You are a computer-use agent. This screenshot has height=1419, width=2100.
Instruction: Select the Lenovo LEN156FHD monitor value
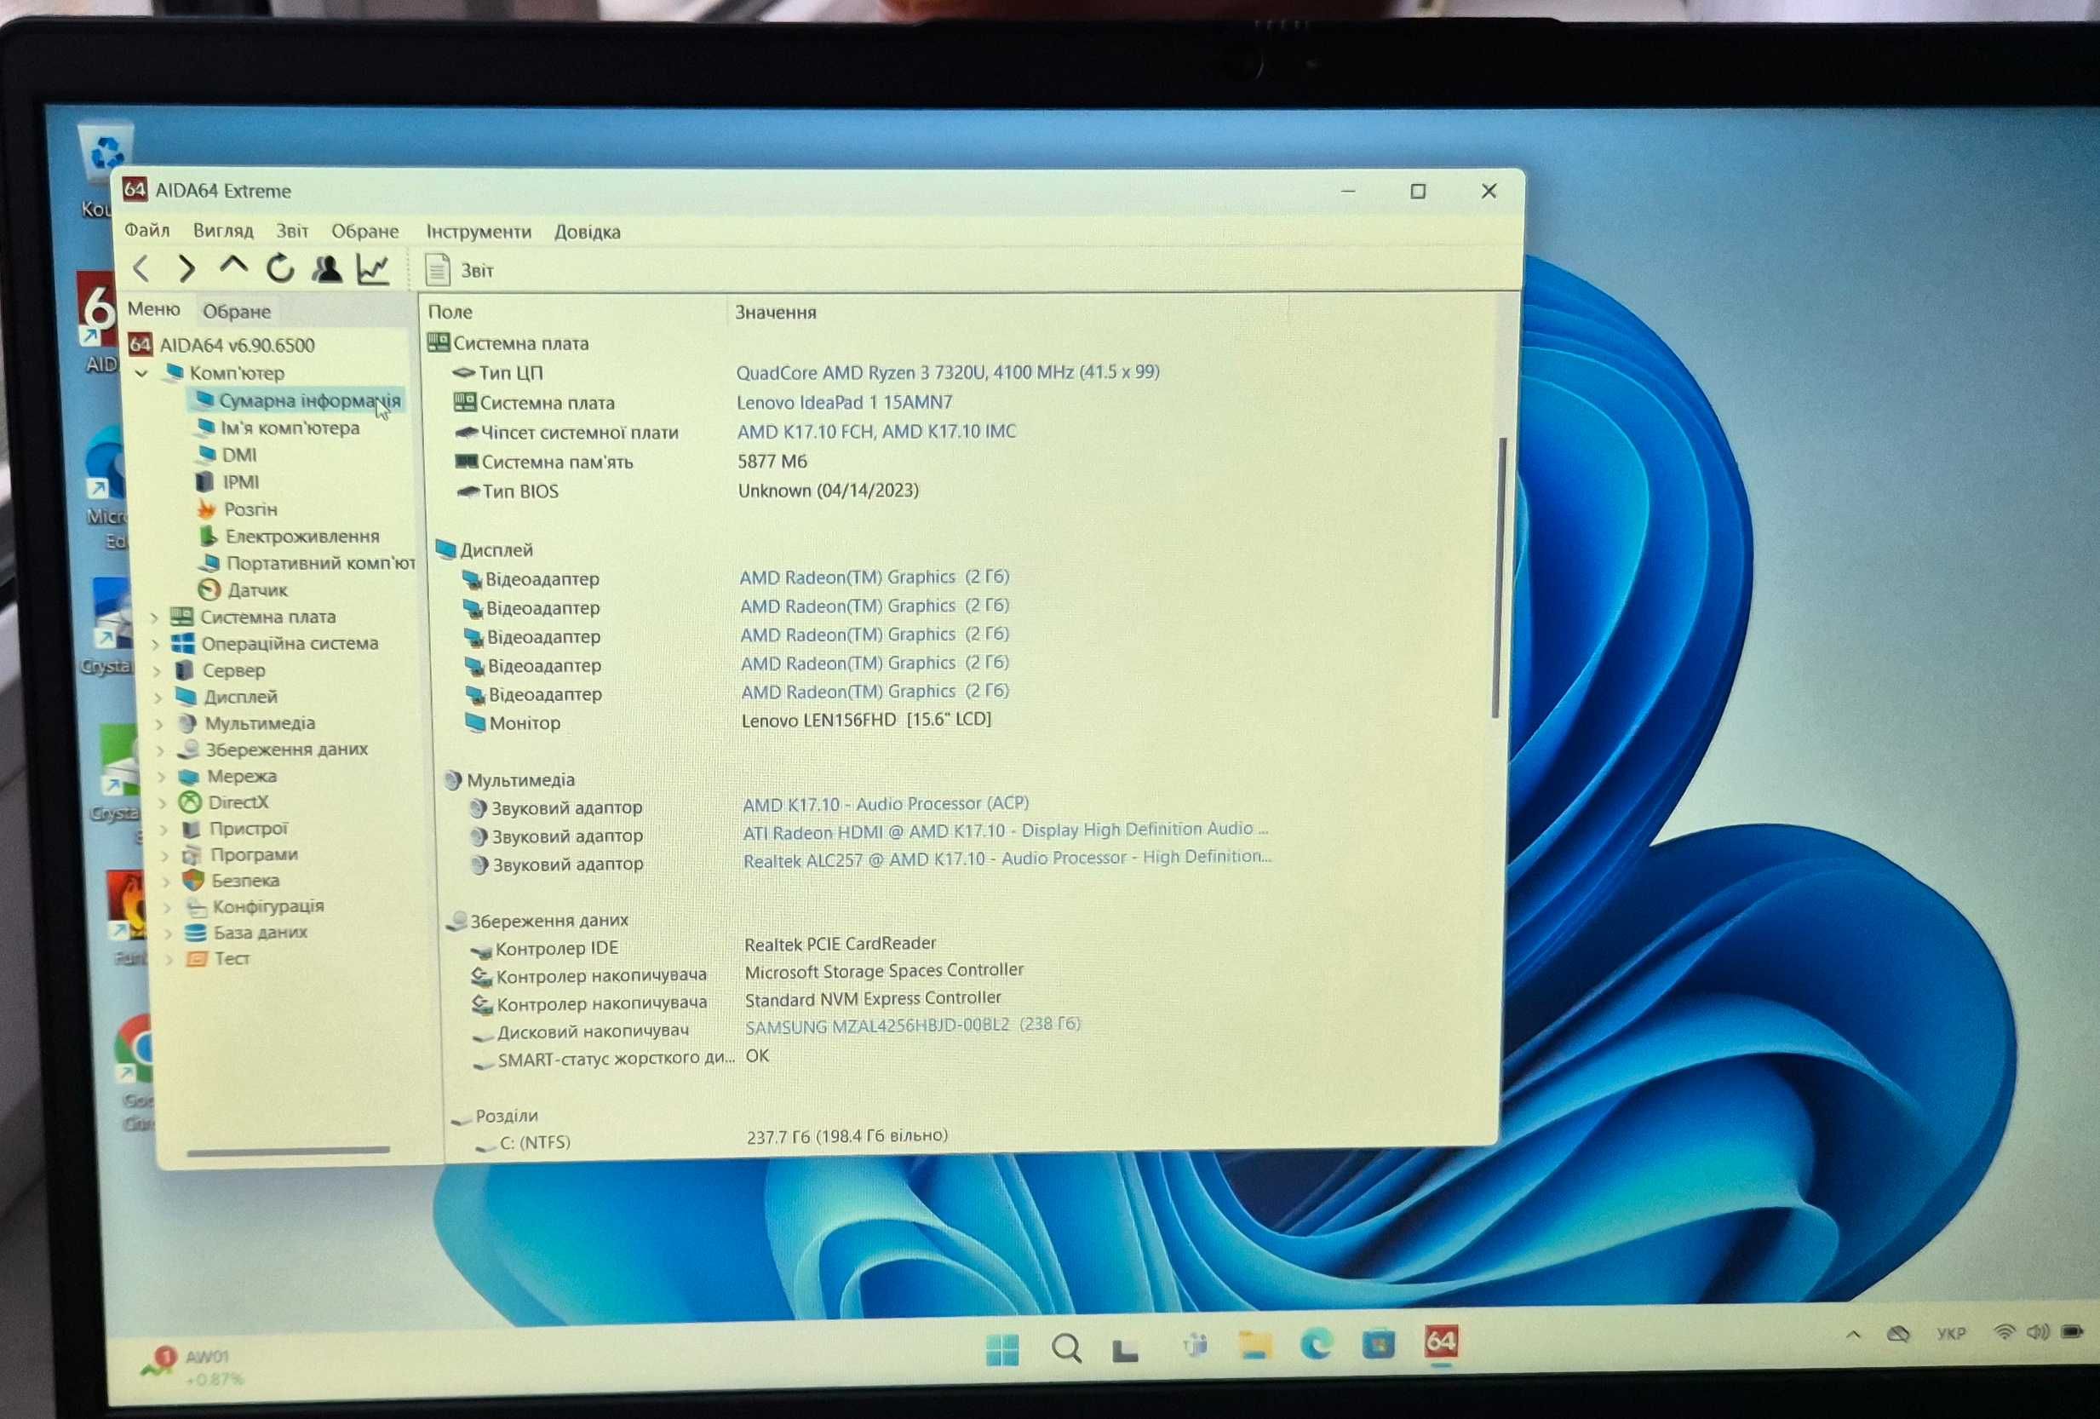(866, 720)
